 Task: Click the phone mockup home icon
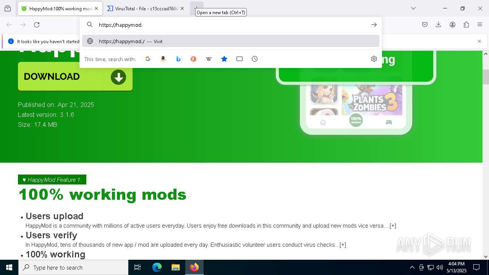[x=323, y=122]
